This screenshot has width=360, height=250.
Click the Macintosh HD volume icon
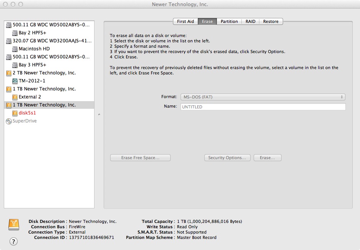(15, 49)
